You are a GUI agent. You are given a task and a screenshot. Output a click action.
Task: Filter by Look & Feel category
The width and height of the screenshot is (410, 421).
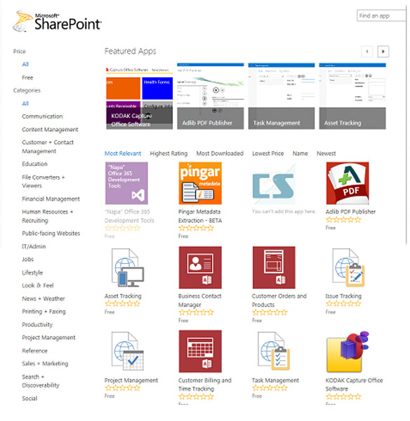[x=38, y=286]
